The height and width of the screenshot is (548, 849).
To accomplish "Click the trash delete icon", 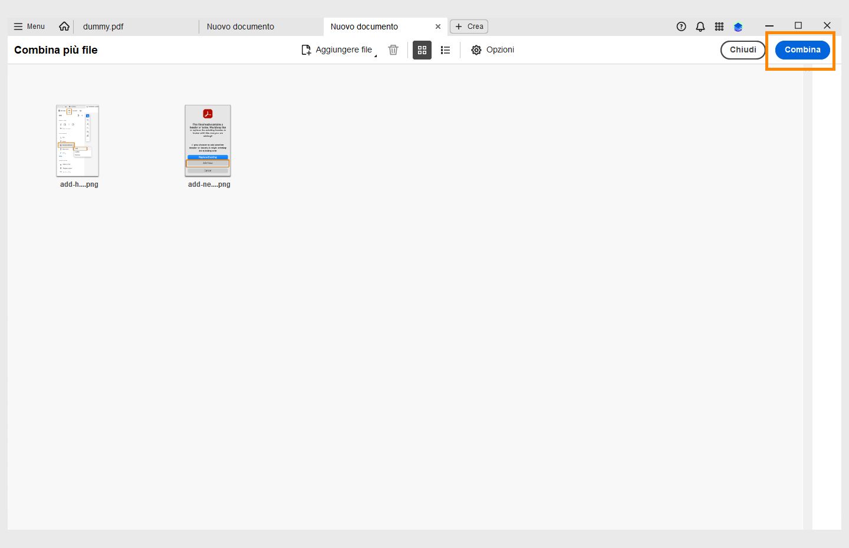I will [393, 50].
